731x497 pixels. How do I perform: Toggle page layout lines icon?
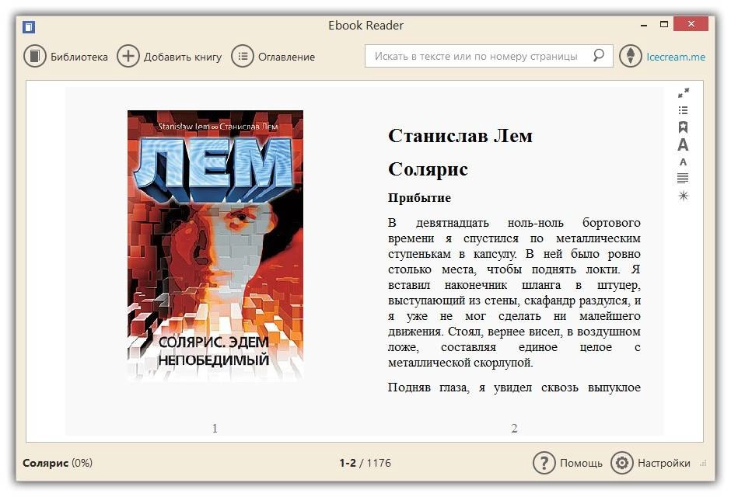pyautogui.click(x=683, y=179)
